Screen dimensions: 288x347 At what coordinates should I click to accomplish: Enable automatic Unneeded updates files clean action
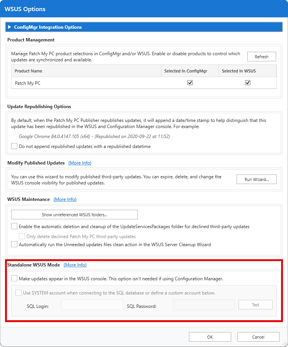(14, 244)
